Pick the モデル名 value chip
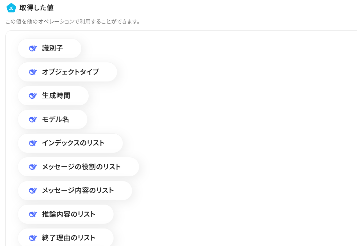 [56, 119]
